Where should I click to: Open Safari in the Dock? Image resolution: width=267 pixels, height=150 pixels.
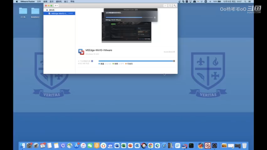tap(164, 146)
